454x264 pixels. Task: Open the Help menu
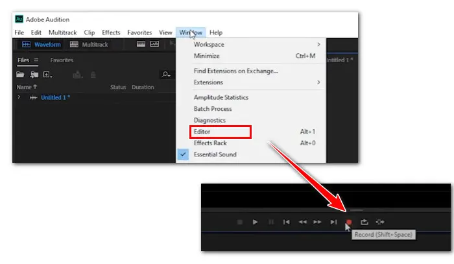(216, 32)
